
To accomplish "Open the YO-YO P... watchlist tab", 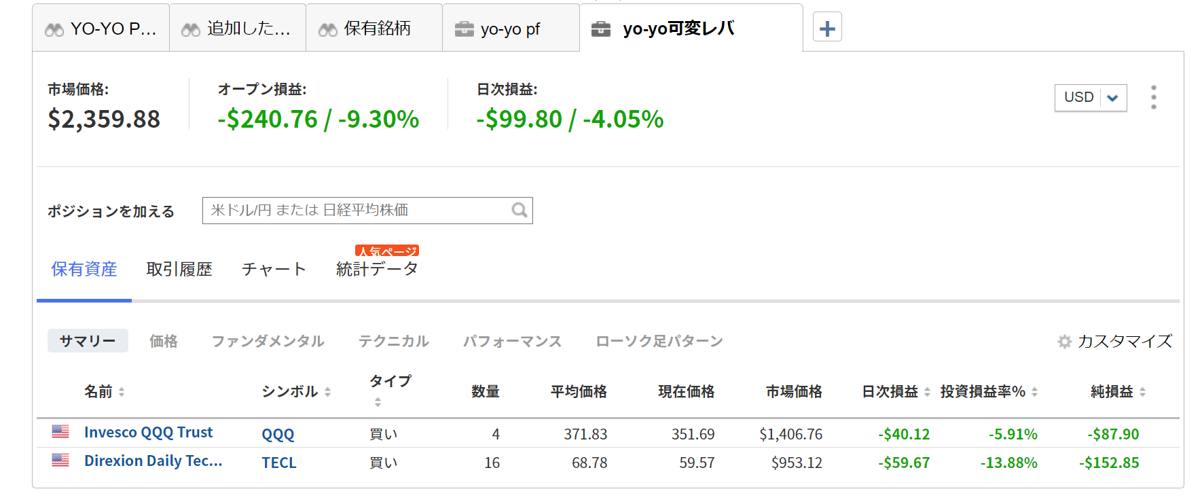I will (x=101, y=28).
